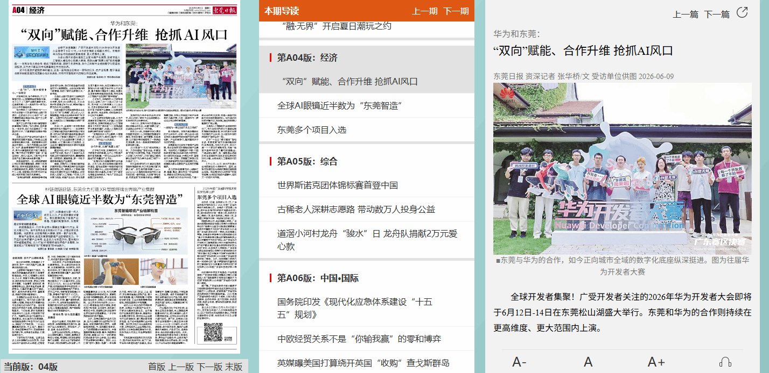Click the Huawei developer competition article photo
Image resolution: width=769 pixels, height=373 pixels.
click(x=623, y=168)
